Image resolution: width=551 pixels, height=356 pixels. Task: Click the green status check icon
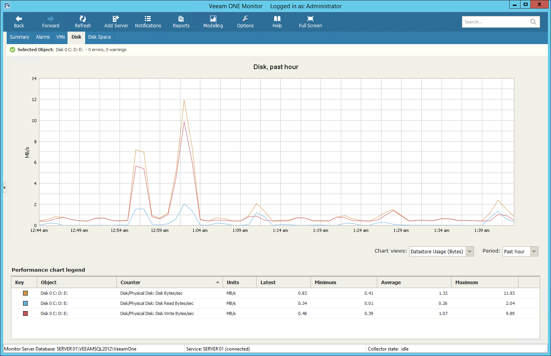(x=12, y=50)
